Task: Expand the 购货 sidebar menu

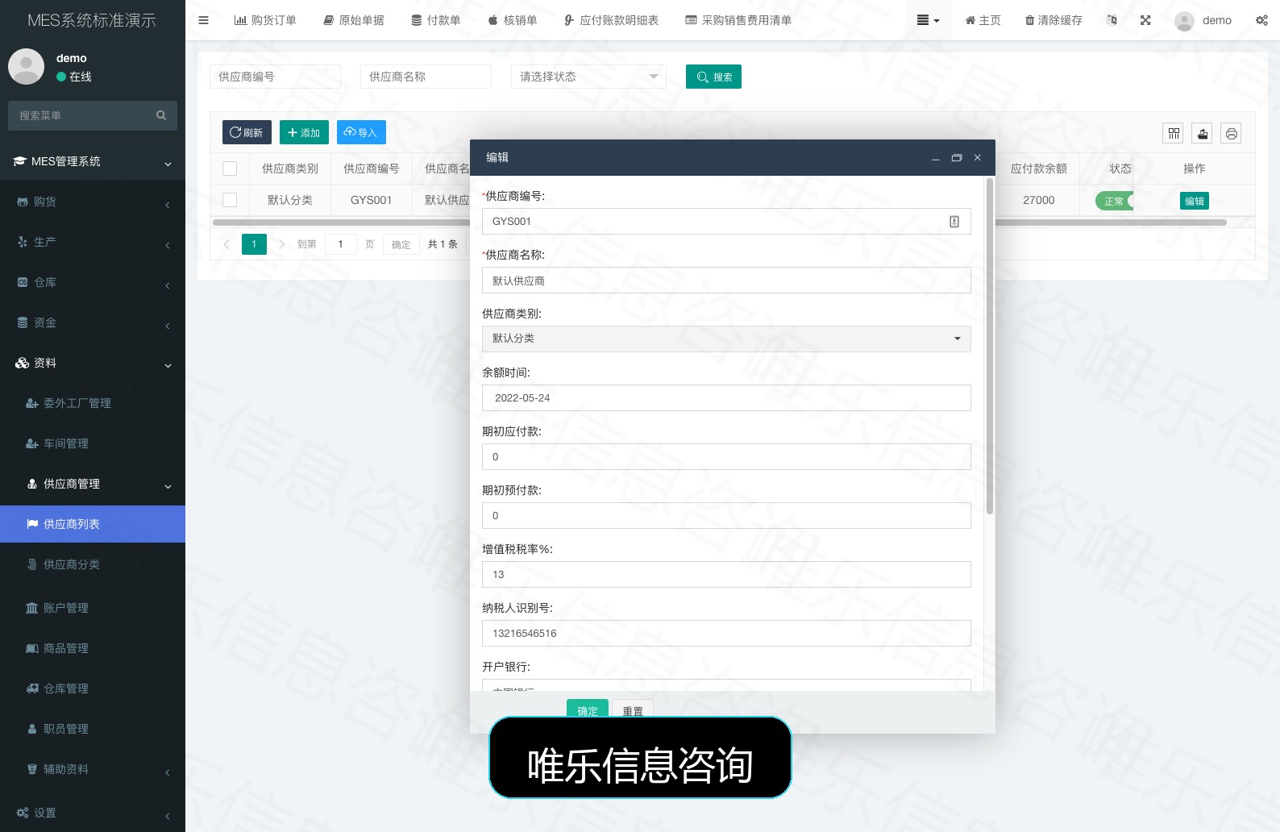Action: click(x=93, y=202)
